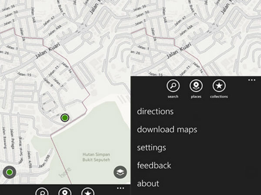This screenshot has height=195, width=261.
Task: Tap search magnifier in left screen's bottom bar
Action: [x=42, y=192]
